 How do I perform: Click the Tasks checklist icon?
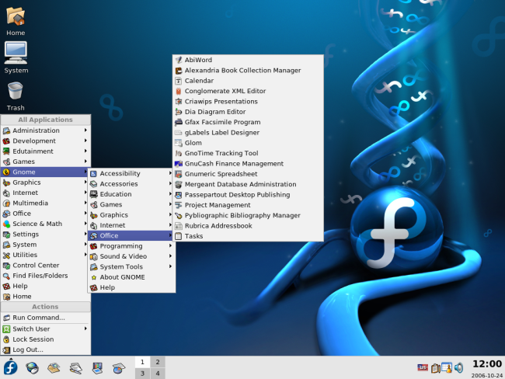[179, 236]
